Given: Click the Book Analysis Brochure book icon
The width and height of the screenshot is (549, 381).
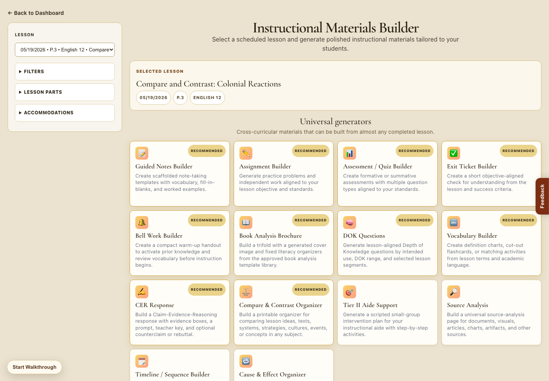Looking at the screenshot, I should [246, 223].
